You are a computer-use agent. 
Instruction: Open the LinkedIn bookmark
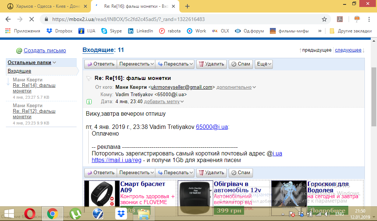141,31
